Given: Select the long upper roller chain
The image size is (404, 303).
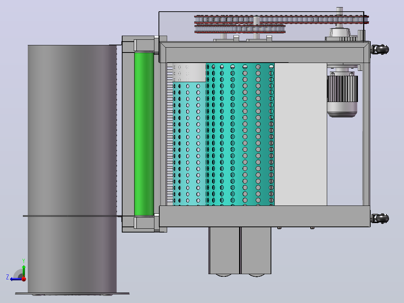Looking at the screenshot, I should 281,19.
